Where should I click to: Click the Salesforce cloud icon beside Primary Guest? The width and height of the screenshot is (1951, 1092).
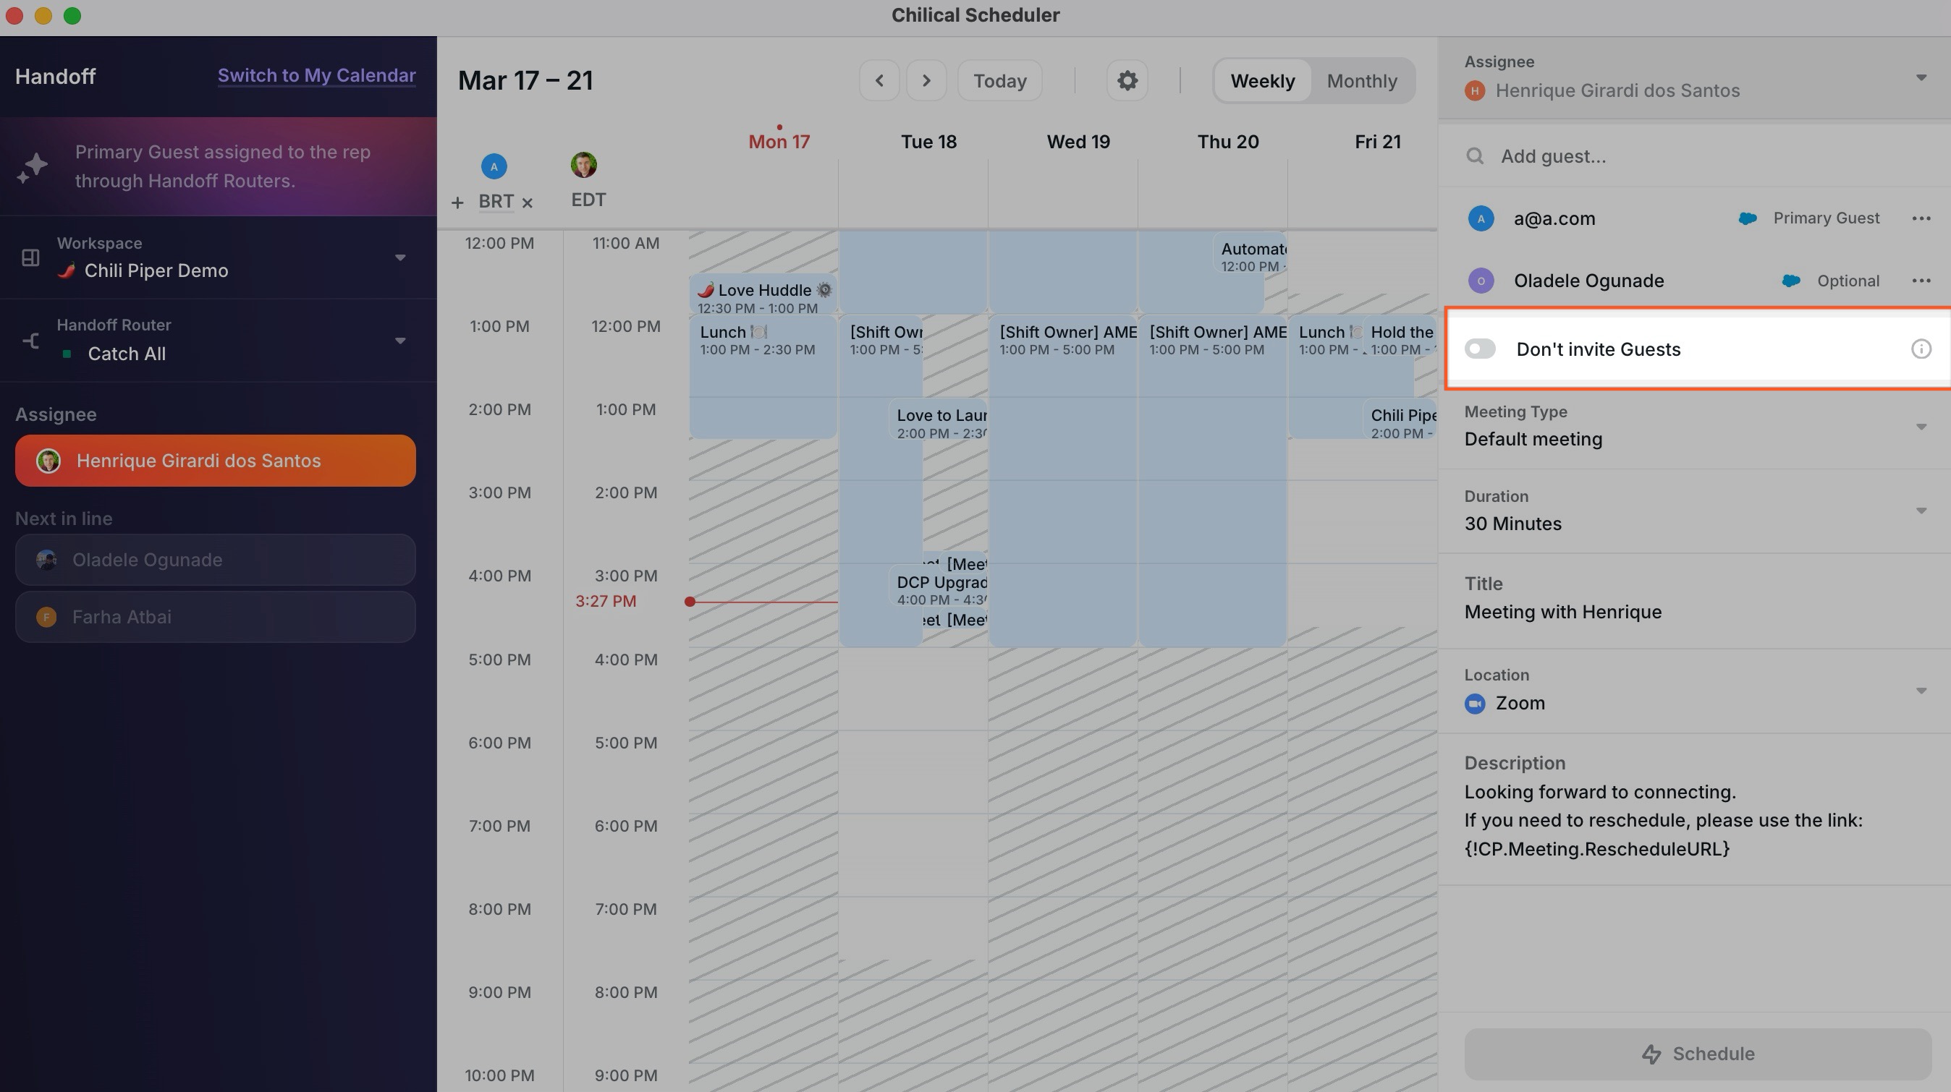(x=1747, y=218)
